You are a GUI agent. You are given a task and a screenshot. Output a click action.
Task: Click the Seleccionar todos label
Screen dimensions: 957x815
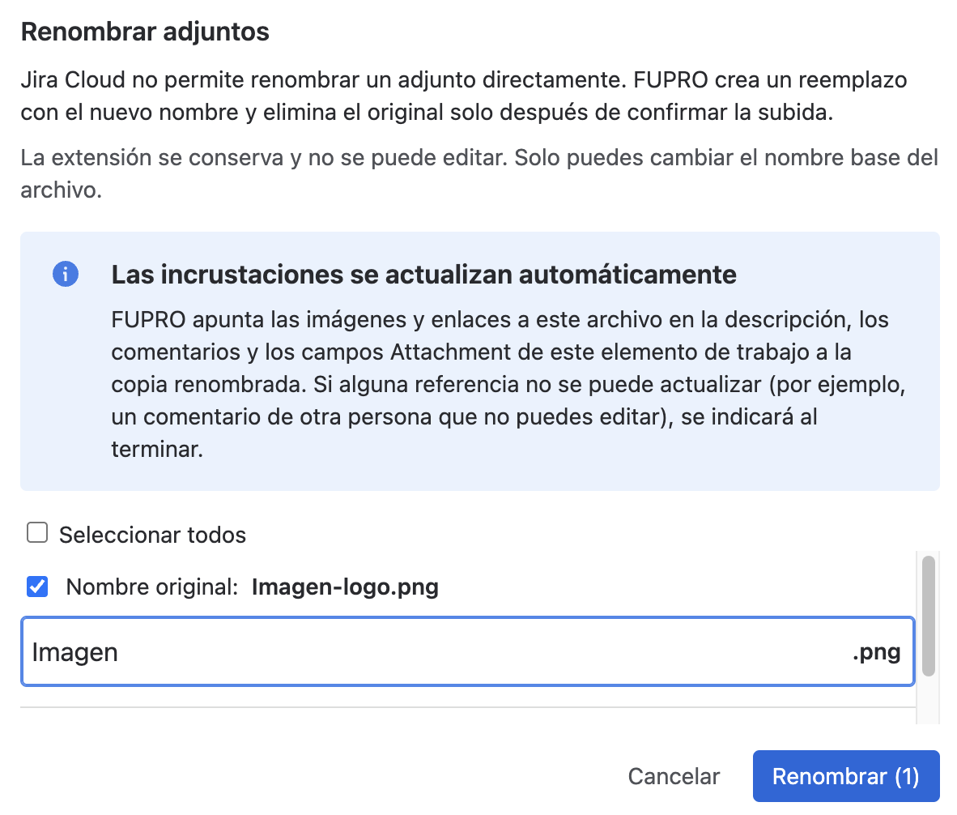pyautogui.click(x=152, y=535)
